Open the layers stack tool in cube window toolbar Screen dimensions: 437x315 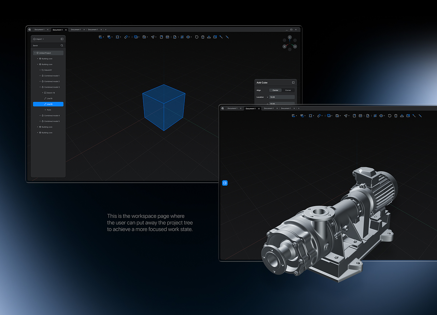(x=100, y=37)
